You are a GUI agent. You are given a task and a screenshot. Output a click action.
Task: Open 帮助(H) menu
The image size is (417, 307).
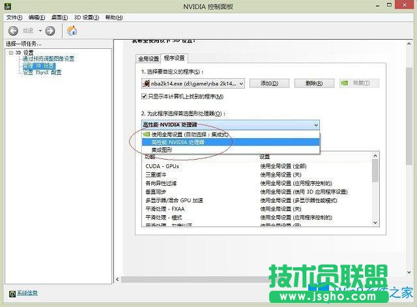114,18
